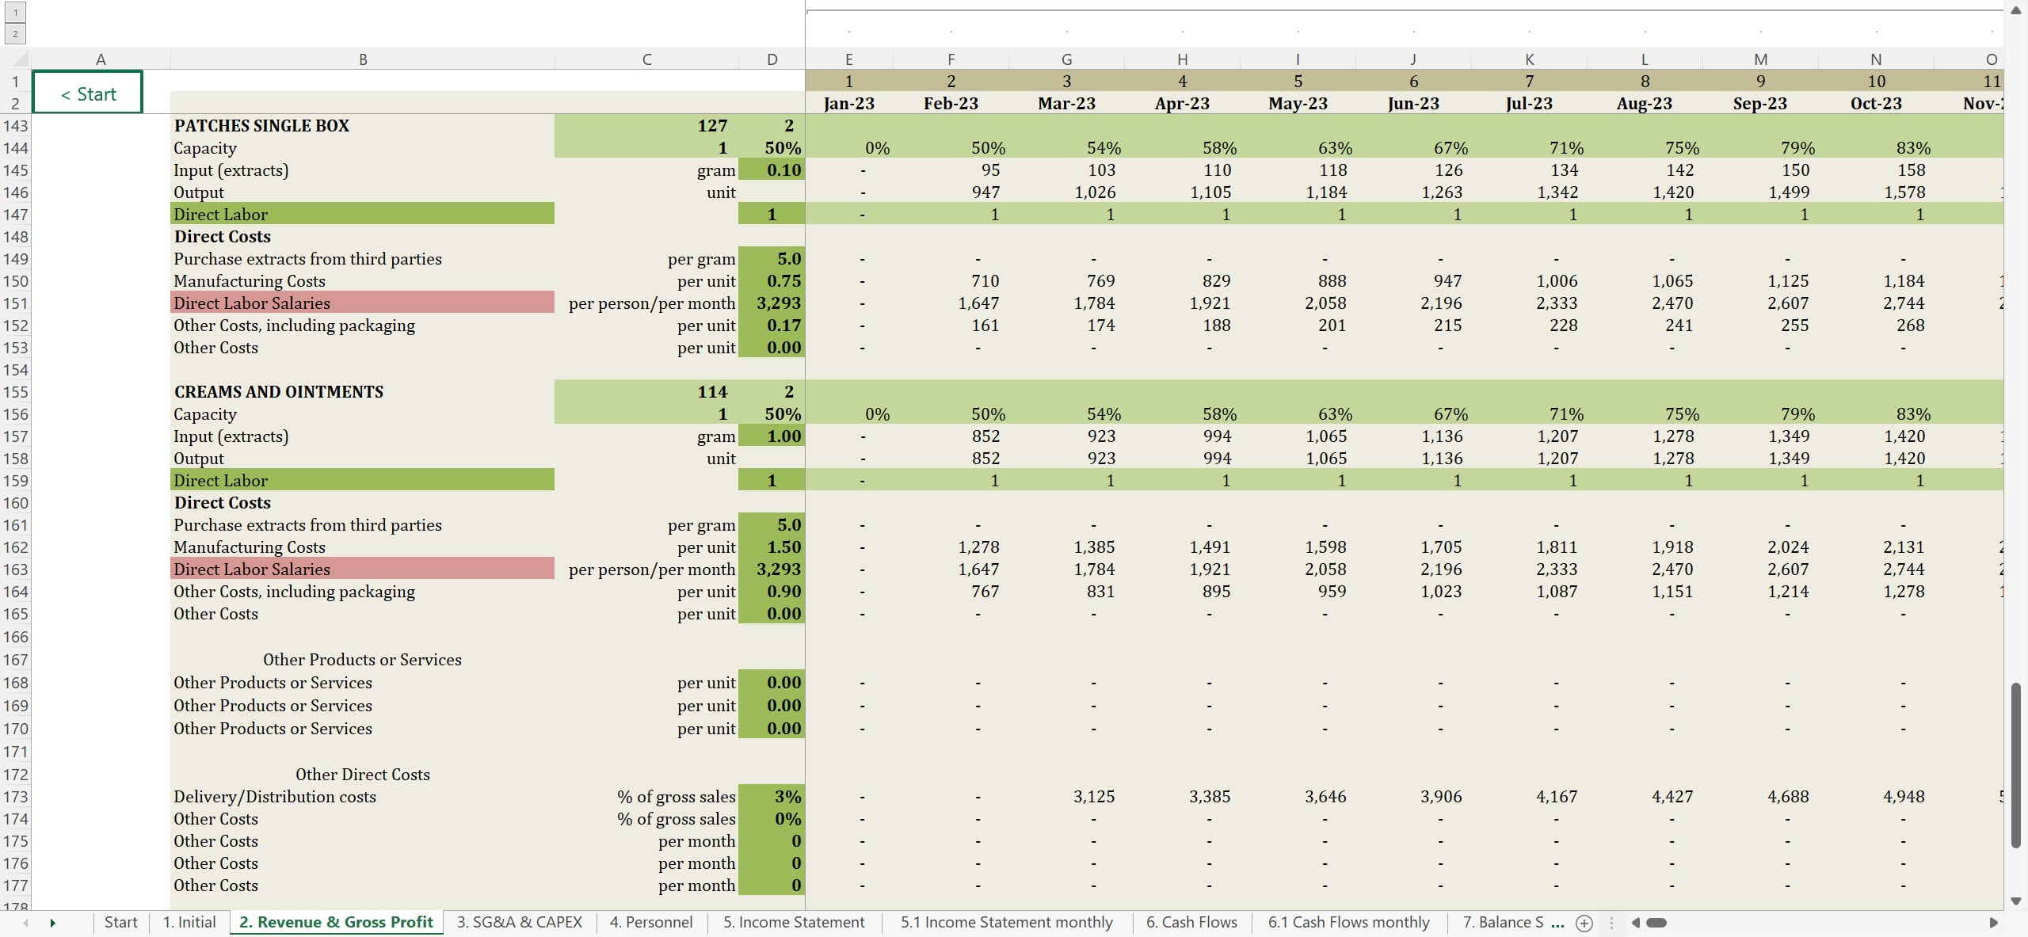Click the vertical scroll down arrow
The image size is (2028, 937).
coord(2015,901)
